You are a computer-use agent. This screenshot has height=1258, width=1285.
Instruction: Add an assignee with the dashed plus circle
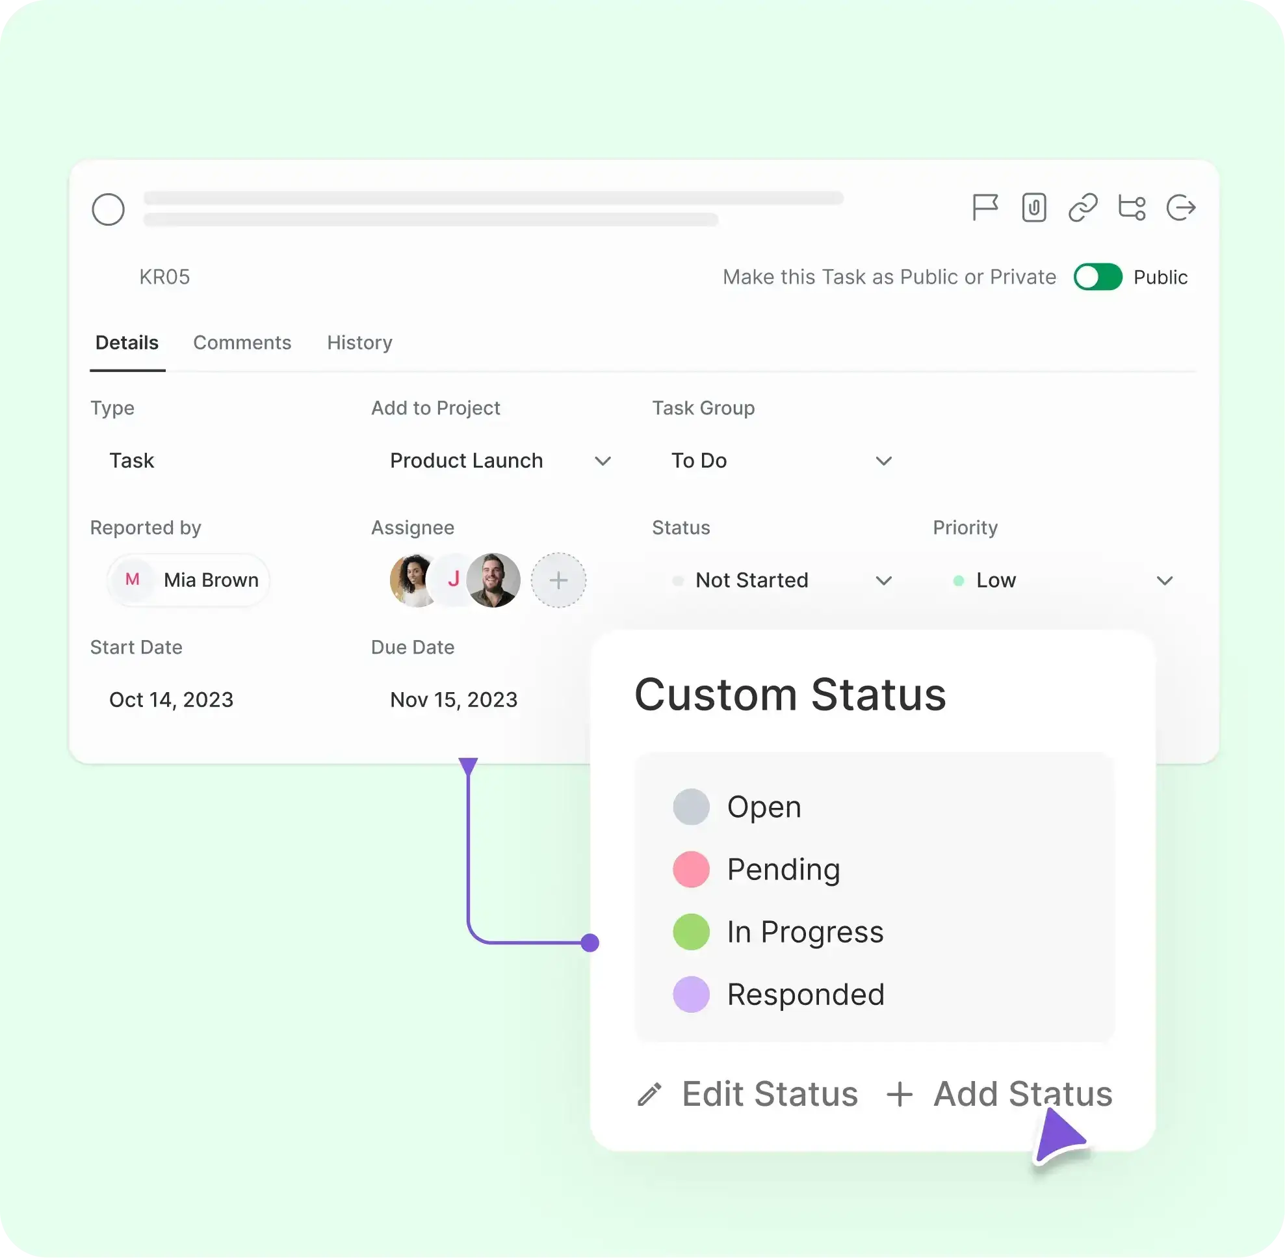pyautogui.click(x=558, y=580)
